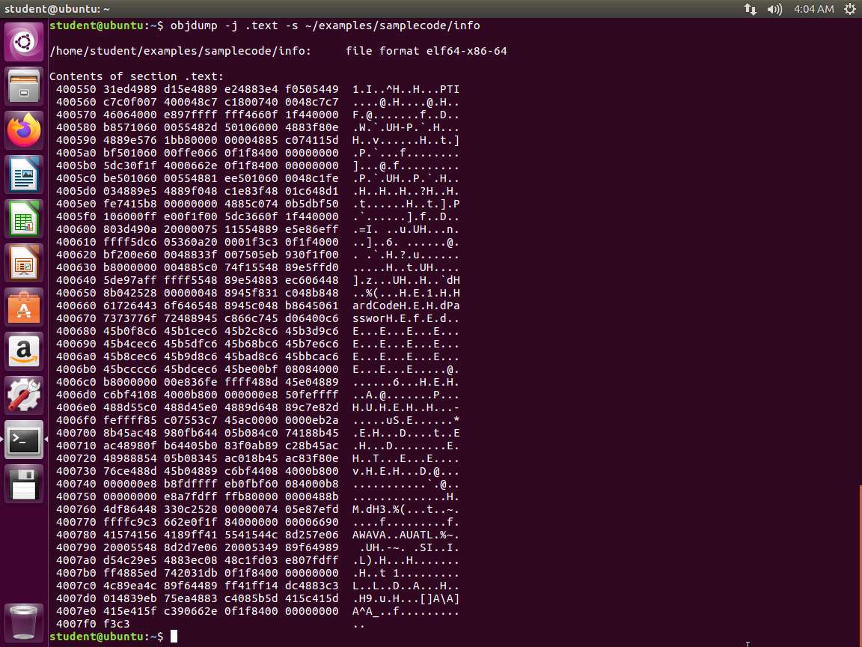Screen dimensions: 862x647
Task: Click the 'Contents of section .text:' line
Action: (x=136, y=76)
